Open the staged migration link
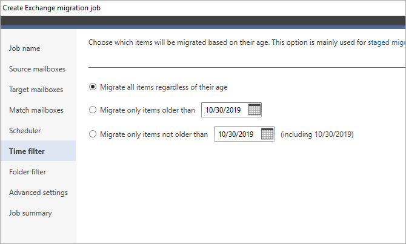 (x=387, y=42)
